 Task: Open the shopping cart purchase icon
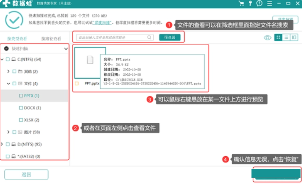(241, 3)
